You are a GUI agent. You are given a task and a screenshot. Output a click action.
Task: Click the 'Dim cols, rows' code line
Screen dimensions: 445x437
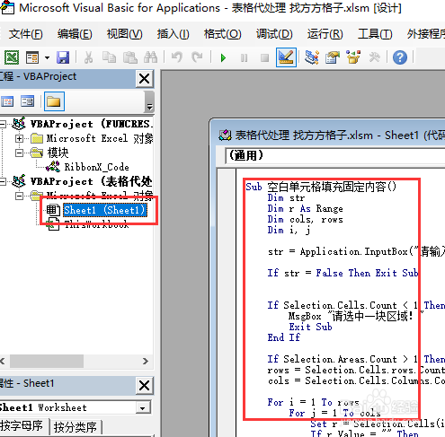pos(305,220)
